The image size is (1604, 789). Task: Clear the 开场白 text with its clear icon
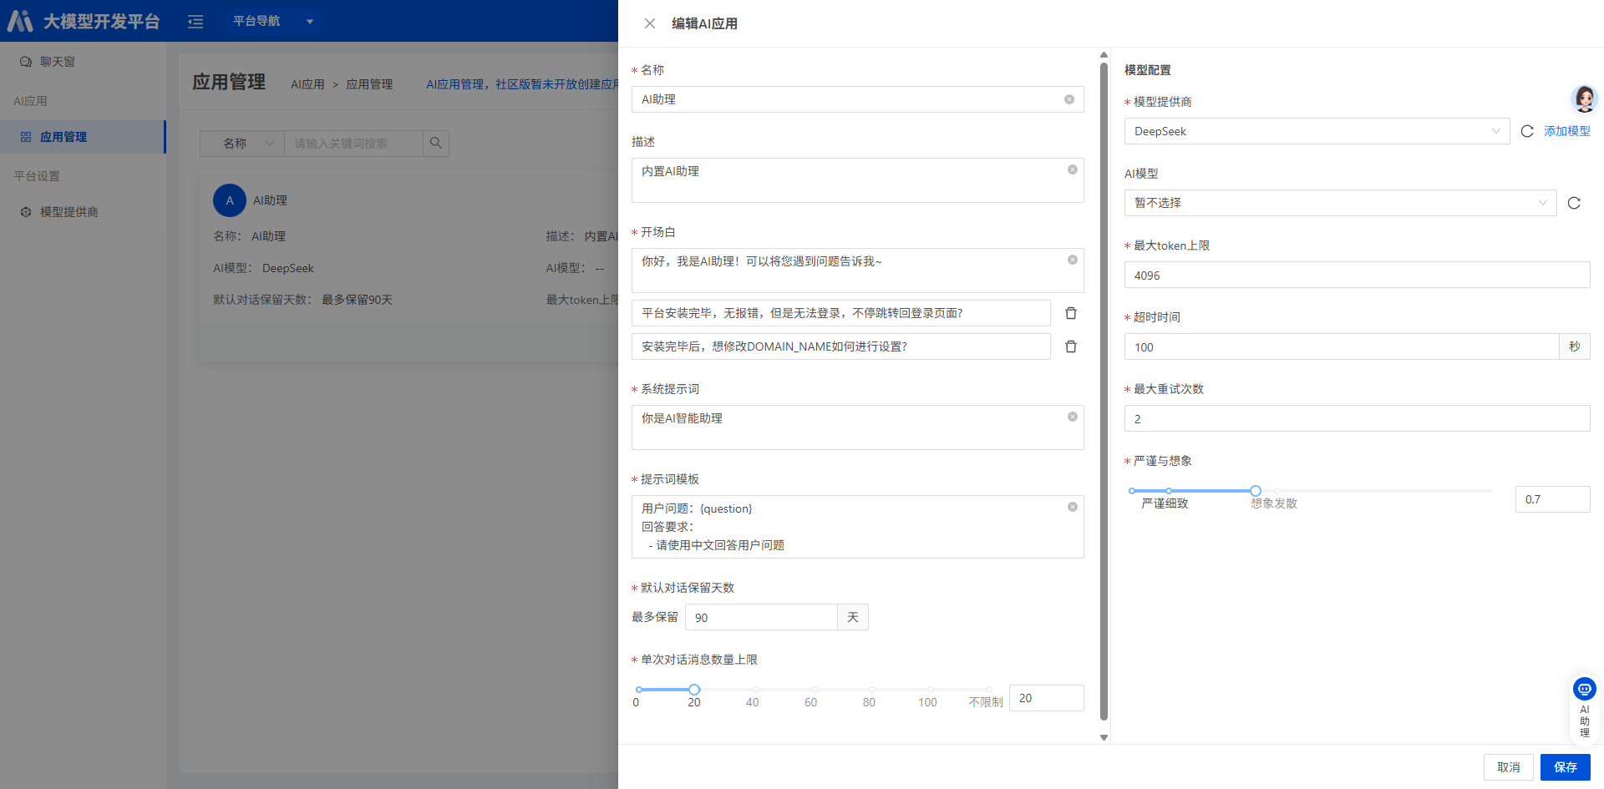tap(1073, 260)
